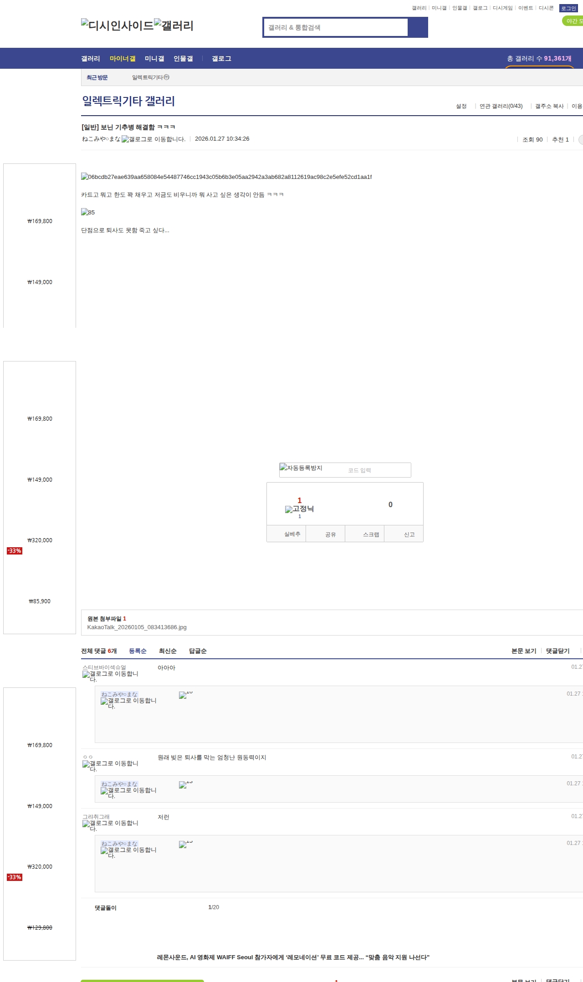This screenshot has height=982, width=583.
Task: Click the 자동등록방지 captcha image
Action: [301, 468]
